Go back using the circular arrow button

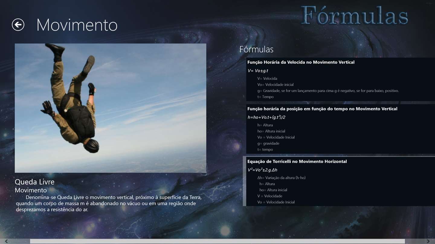pos(18,25)
